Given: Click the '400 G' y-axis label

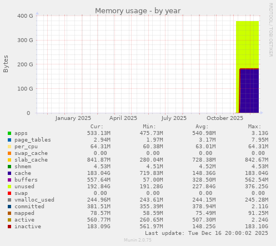Looking at the screenshot, I should coord(25,16).
